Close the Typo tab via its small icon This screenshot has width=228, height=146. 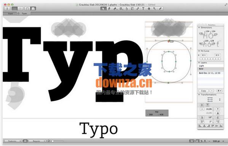click(x=19, y=13)
